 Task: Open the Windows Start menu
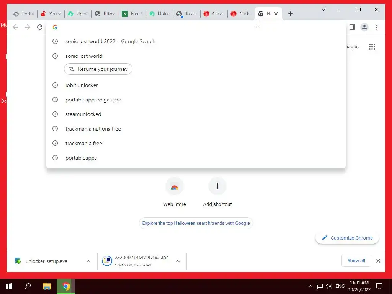9,286
